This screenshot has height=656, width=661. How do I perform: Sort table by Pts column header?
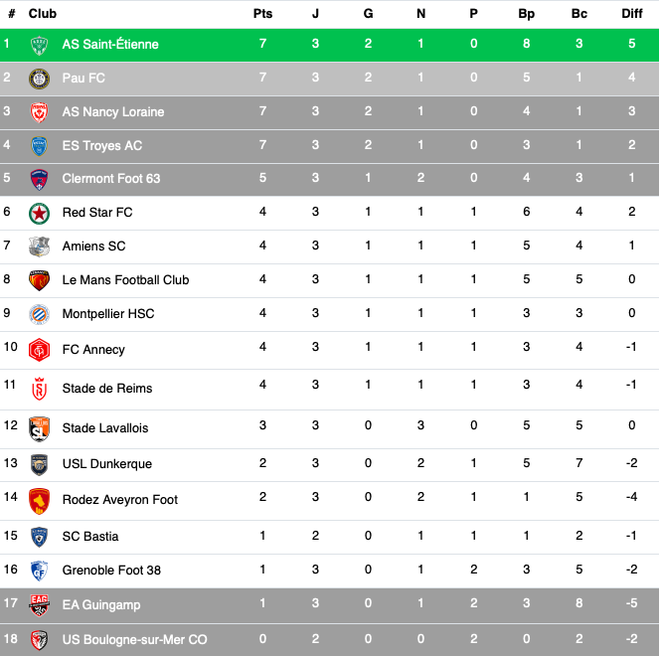tap(262, 14)
